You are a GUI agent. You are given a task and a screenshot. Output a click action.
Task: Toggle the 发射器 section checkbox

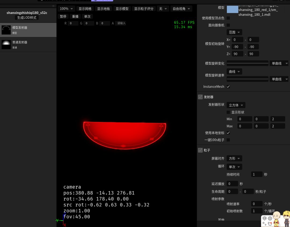[x=200, y=97]
